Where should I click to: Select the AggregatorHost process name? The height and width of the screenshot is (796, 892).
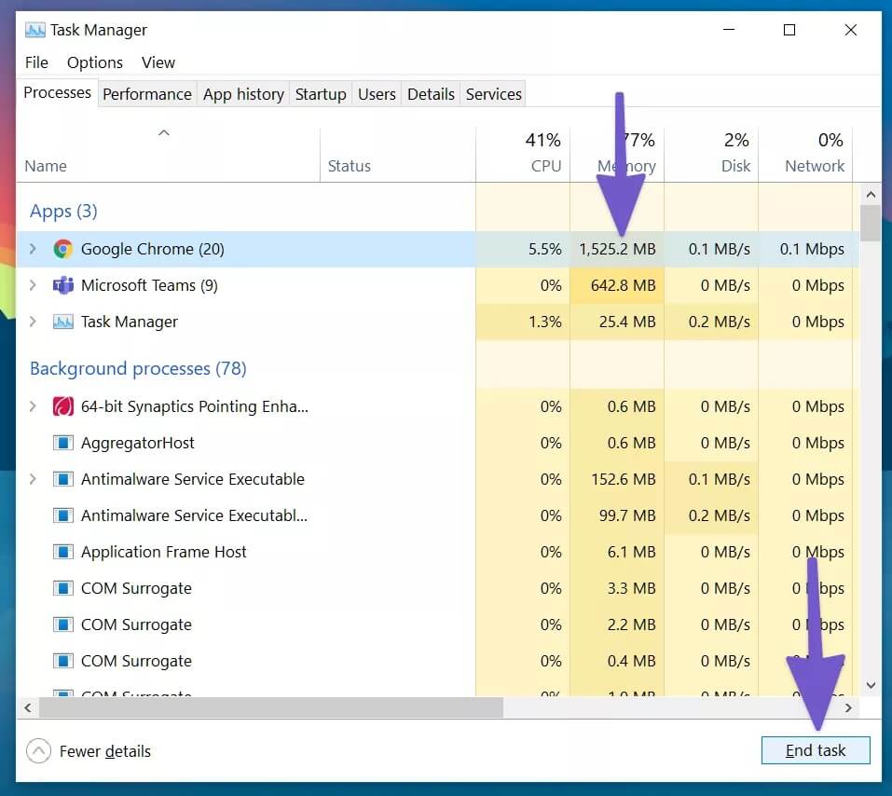(138, 443)
